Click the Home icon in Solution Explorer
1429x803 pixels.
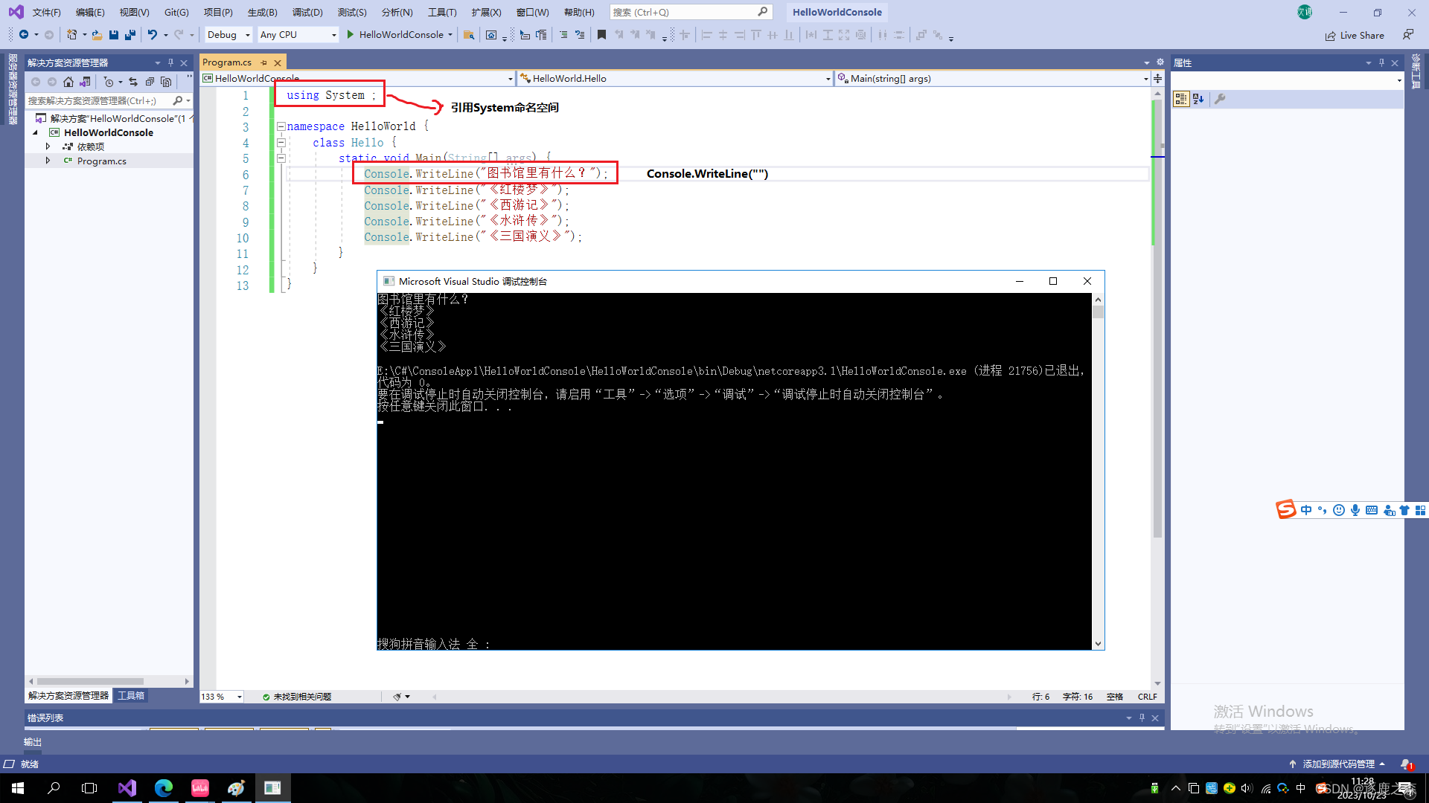click(68, 82)
